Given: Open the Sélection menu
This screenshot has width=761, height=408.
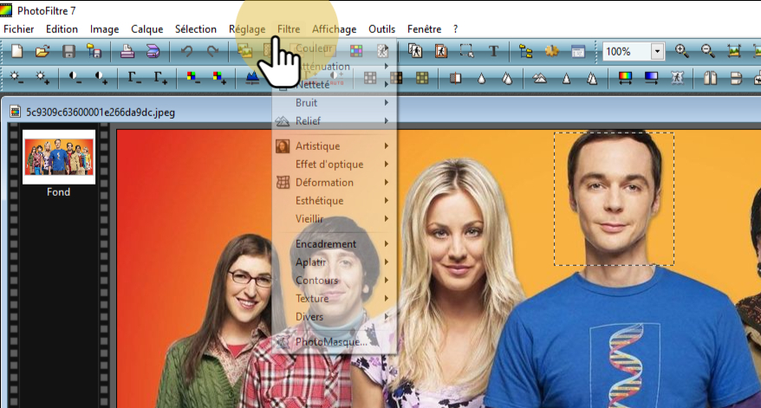Looking at the screenshot, I should click(196, 29).
